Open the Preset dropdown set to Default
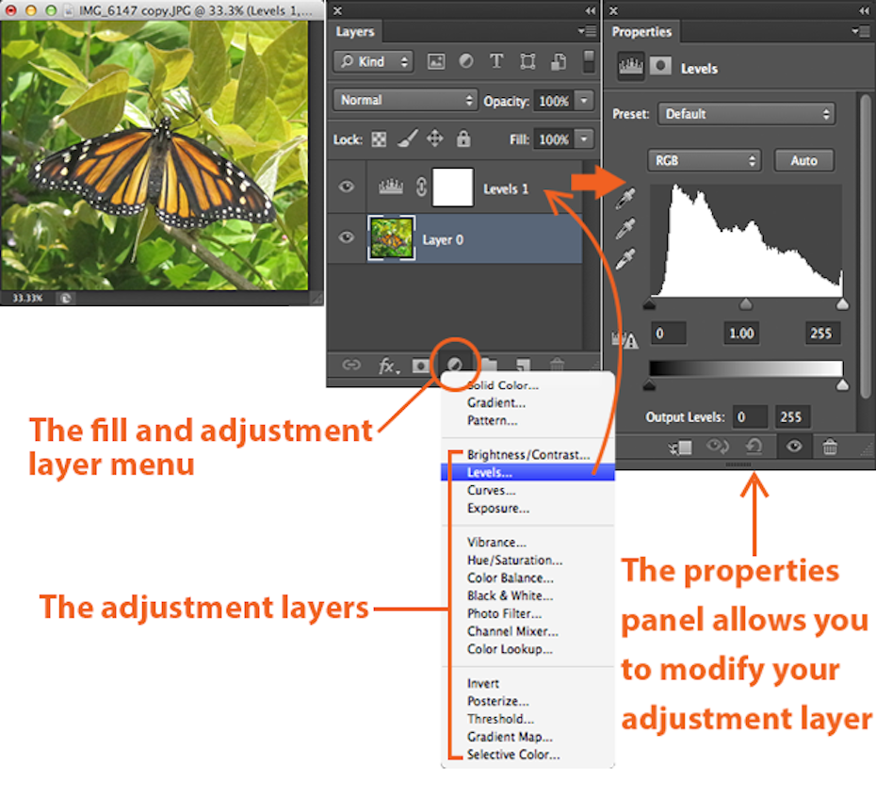This screenshot has height=798, width=876. [746, 114]
